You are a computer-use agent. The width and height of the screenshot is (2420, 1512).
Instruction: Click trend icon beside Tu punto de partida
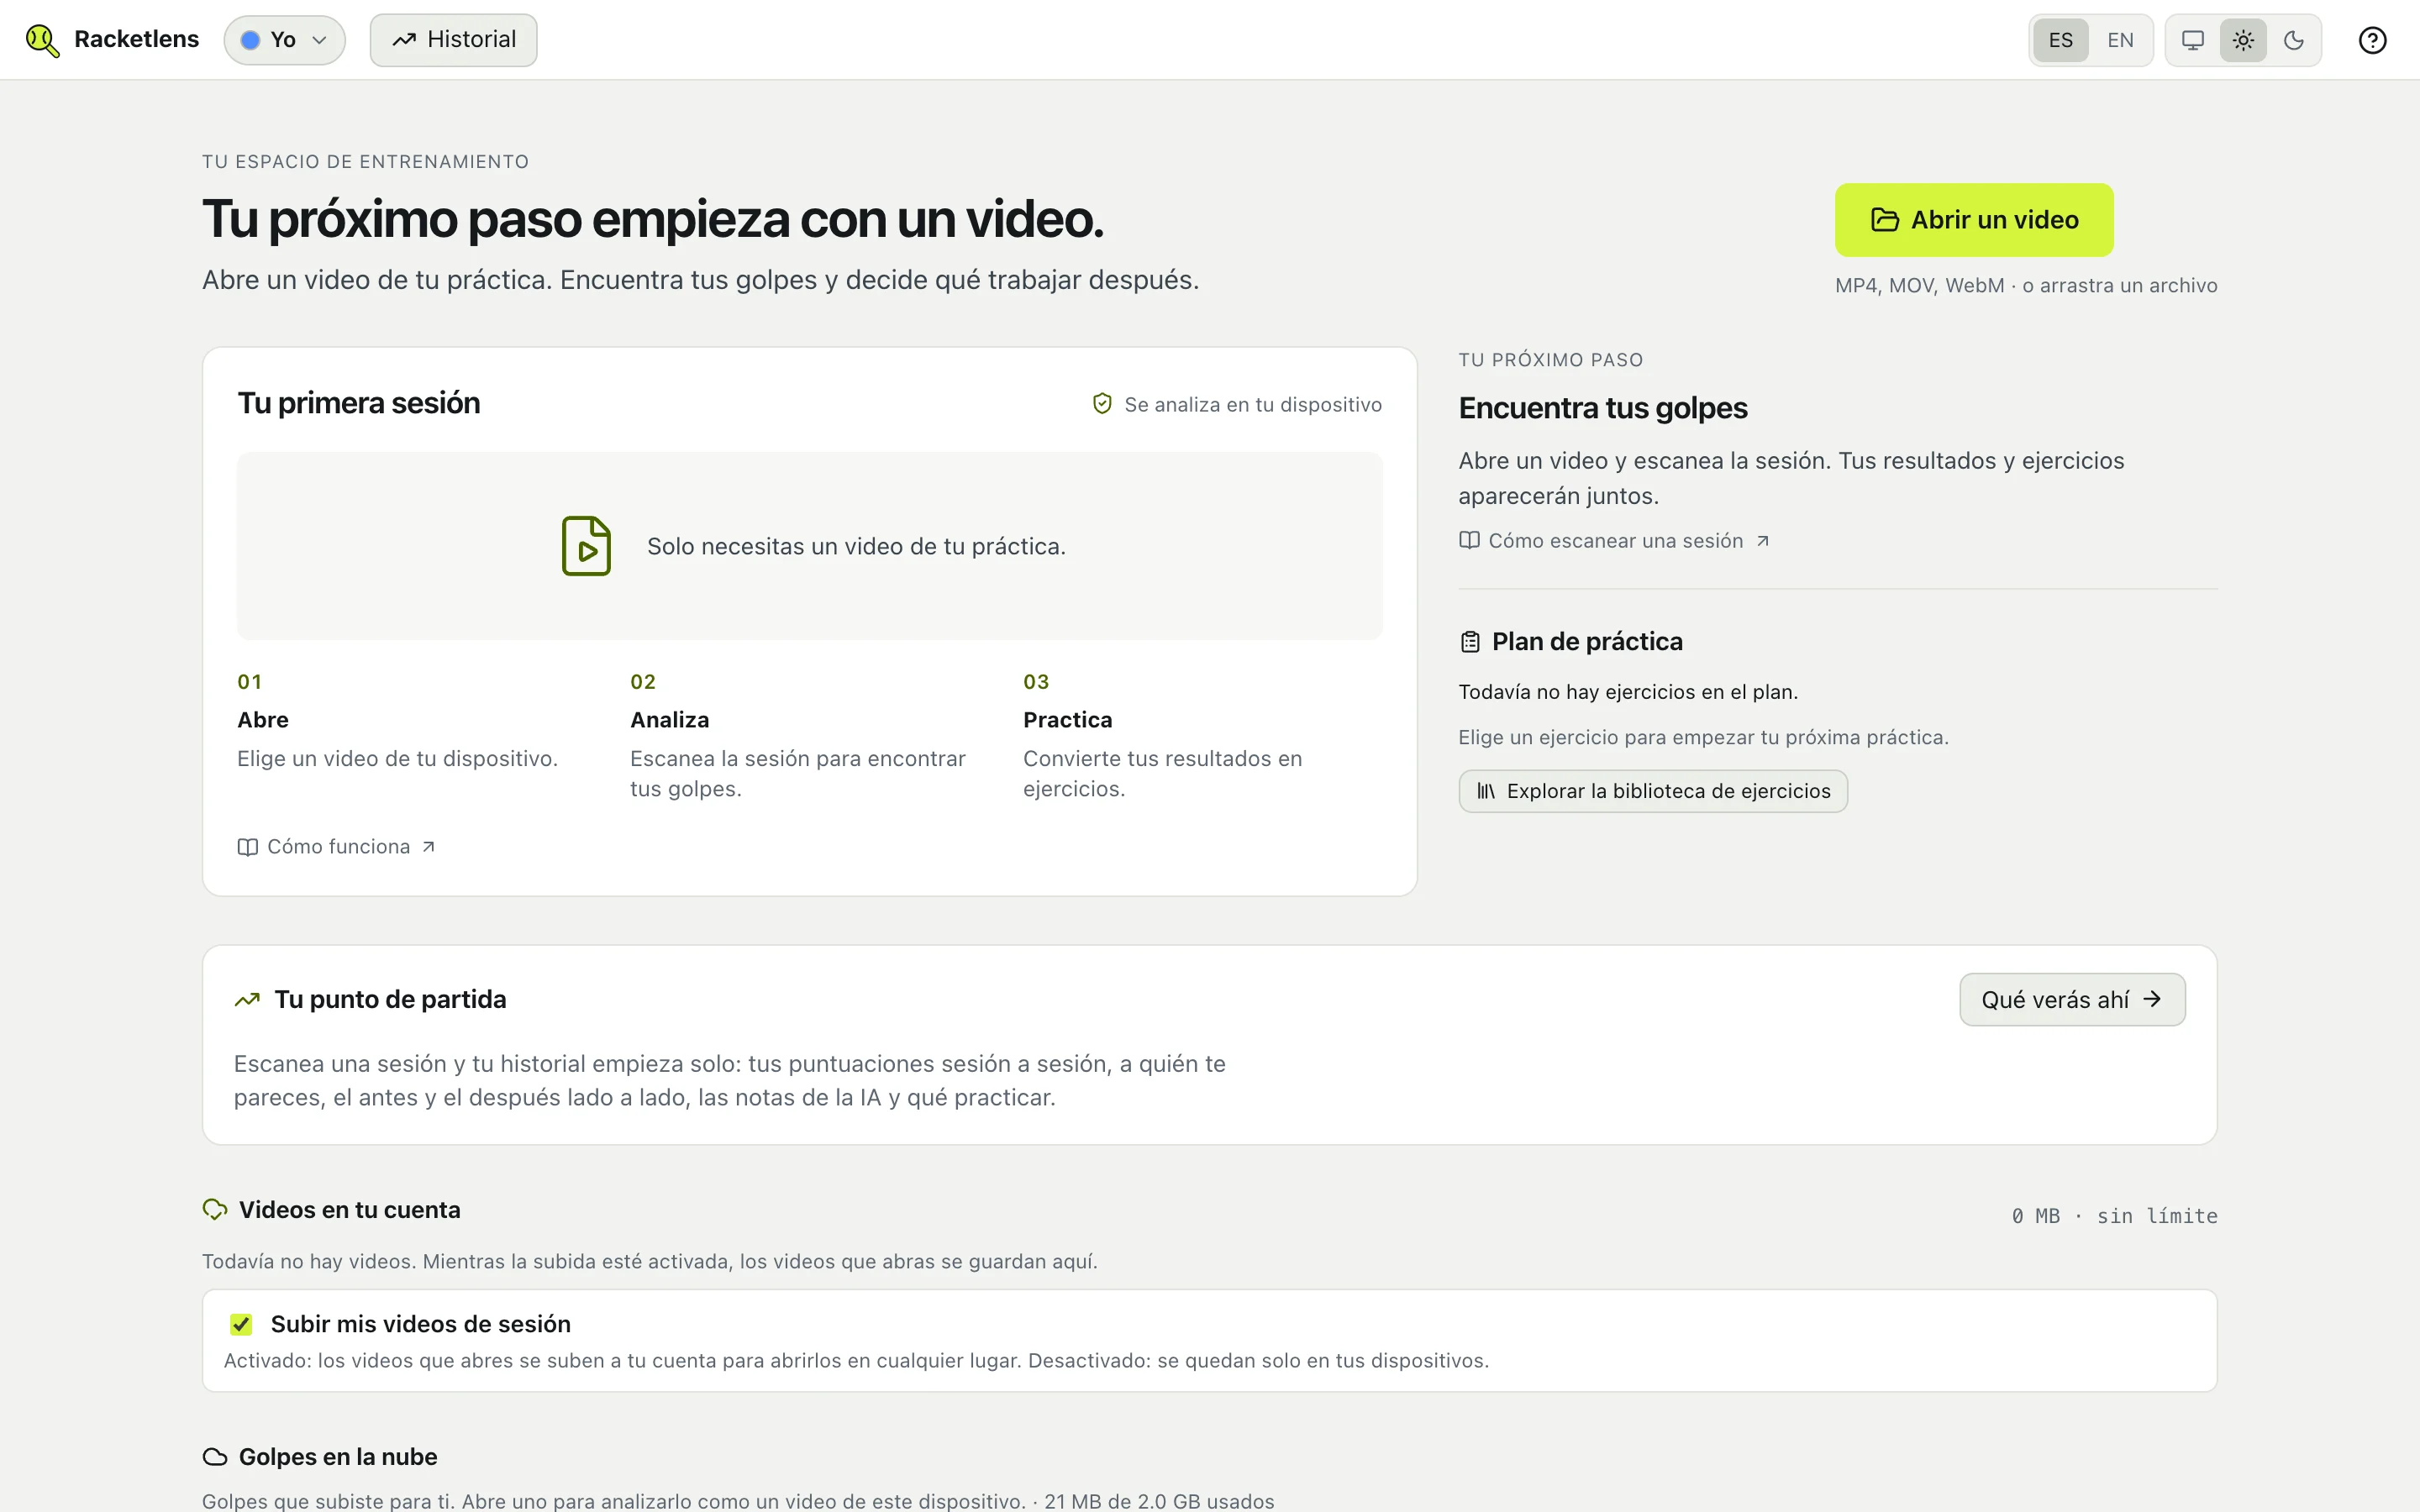(247, 999)
